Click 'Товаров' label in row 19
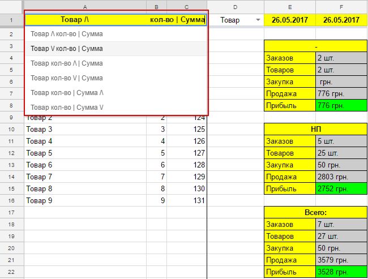 click(x=290, y=237)
